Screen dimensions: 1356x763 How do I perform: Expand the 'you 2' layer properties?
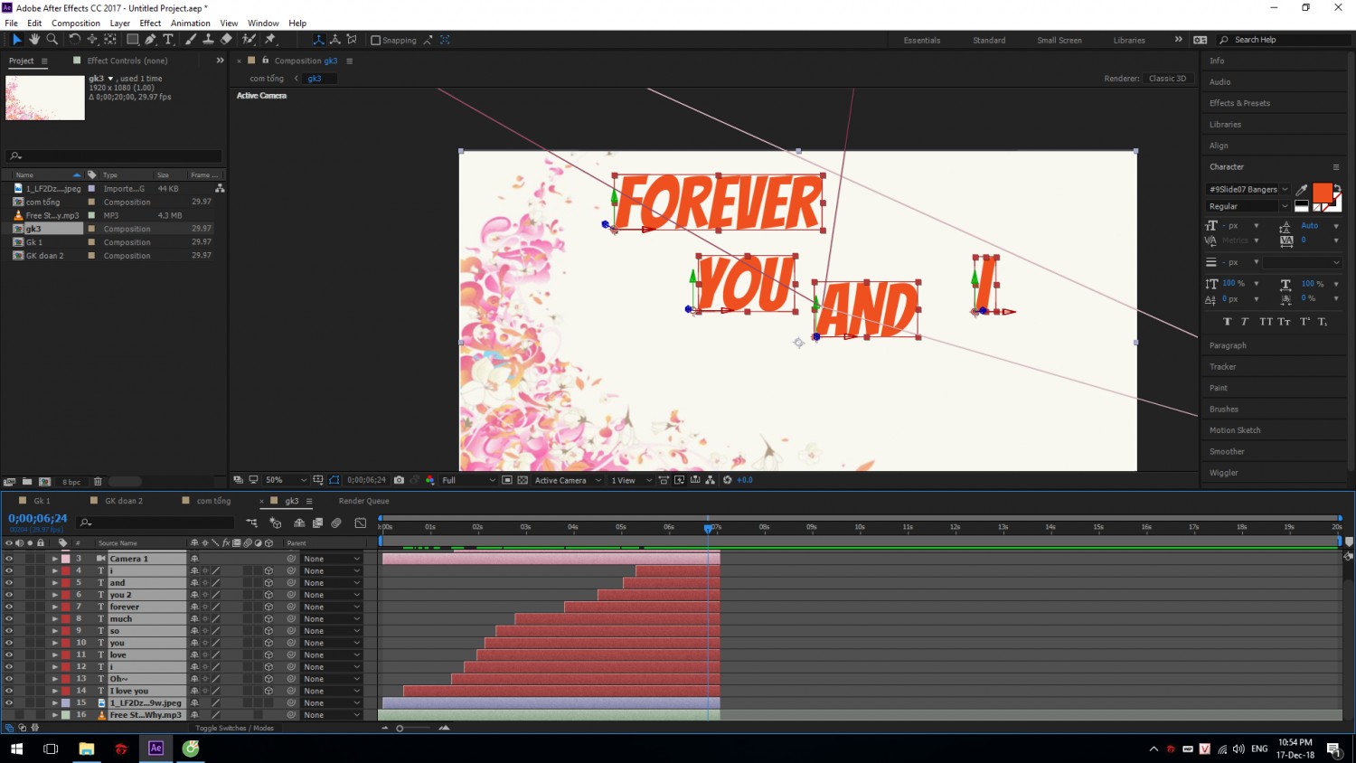54,595
